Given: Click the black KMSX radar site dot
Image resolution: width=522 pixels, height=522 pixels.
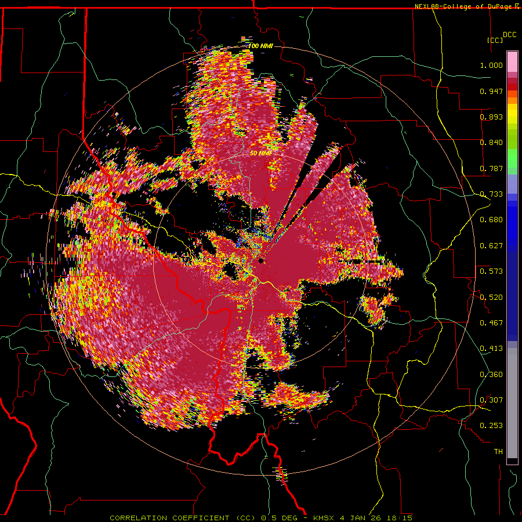Looking at the screenshot, I should [x=261, y=260].
